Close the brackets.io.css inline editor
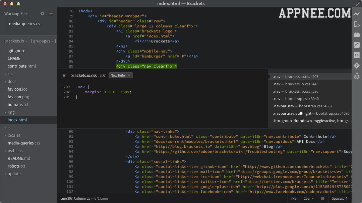The width and height of the screenshot is (362, 203). [64, 75]
